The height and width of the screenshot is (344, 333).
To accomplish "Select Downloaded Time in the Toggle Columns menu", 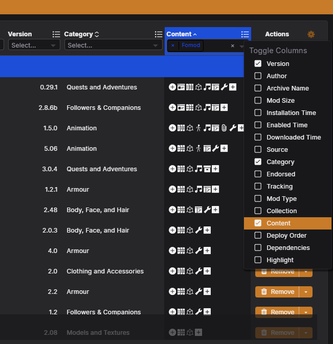I will pyautogui.click(x=287, y=137).
